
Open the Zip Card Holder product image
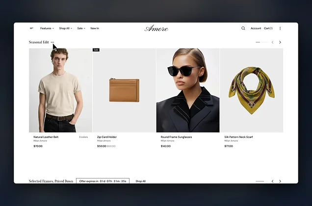tap(124, 90)
